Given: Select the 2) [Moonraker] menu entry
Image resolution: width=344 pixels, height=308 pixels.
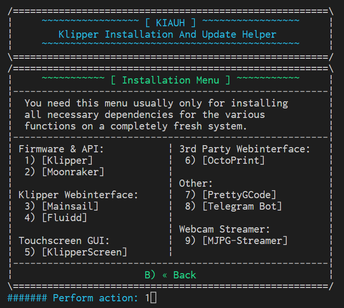Looking at the screenshot, I should click(x=64, y=172).
